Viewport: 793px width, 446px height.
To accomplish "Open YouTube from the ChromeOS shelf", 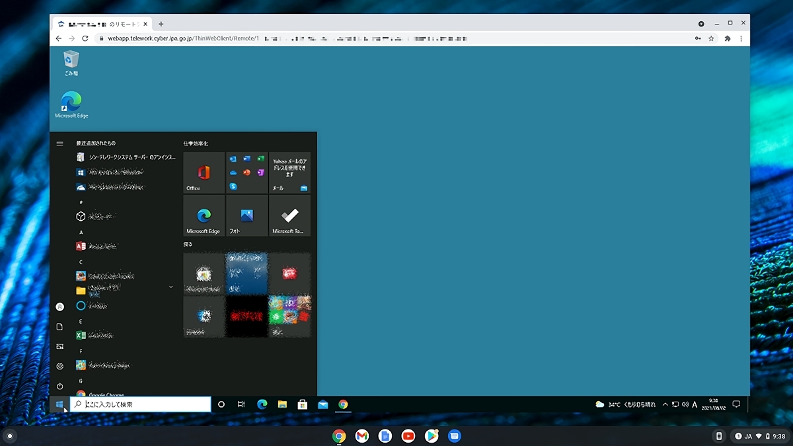I will click(408, 436).
